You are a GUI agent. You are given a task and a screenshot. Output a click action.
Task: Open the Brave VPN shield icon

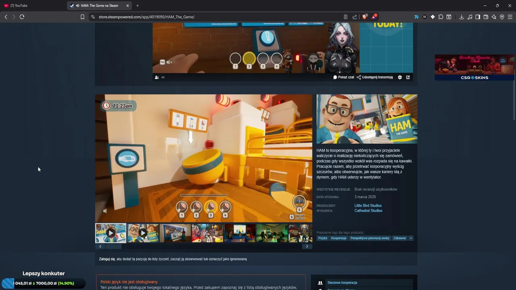coord(502,17)
